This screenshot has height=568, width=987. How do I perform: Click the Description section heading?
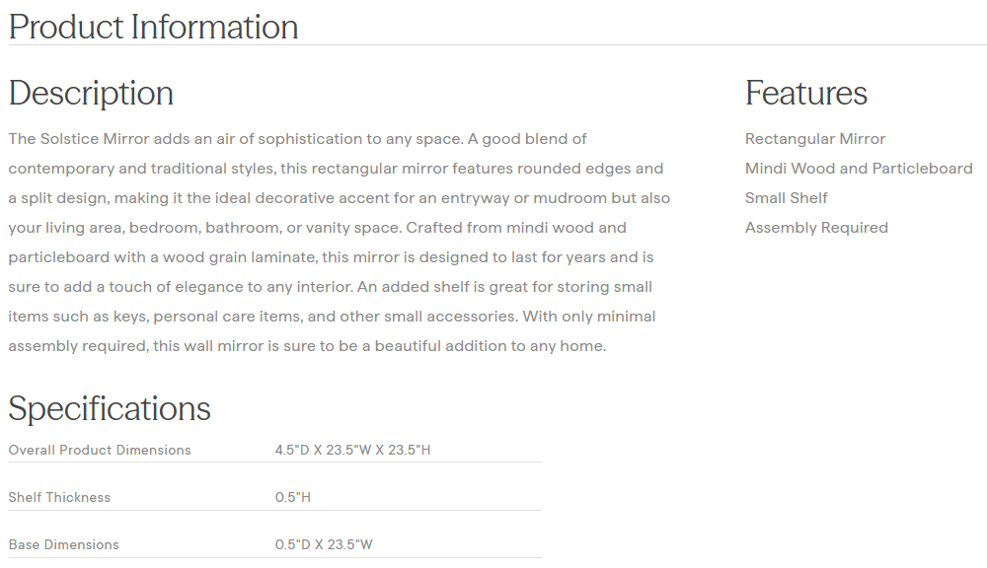pyautogui.click(x=91, y=93)
